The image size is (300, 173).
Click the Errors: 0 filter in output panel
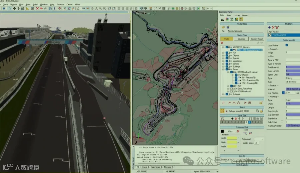coord(145,167)
